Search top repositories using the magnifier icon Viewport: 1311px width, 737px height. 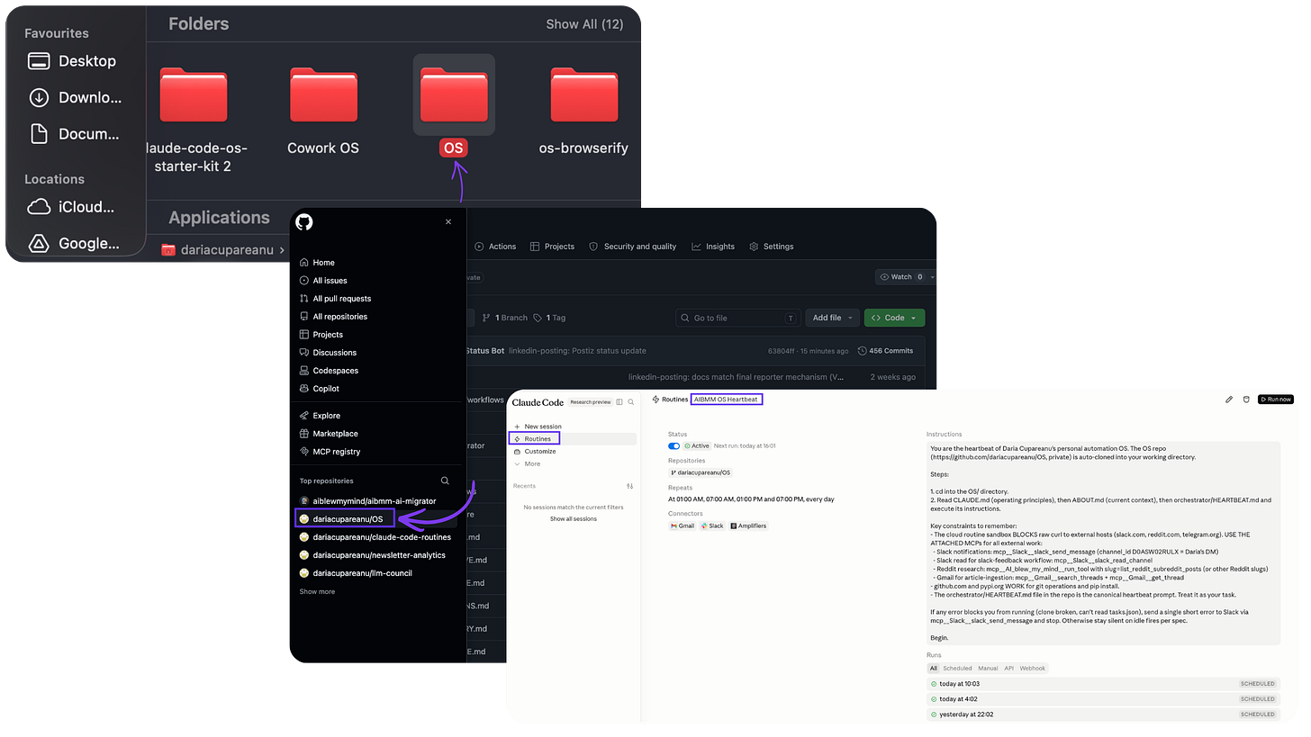pyautogui.click(x=445, y=481)
